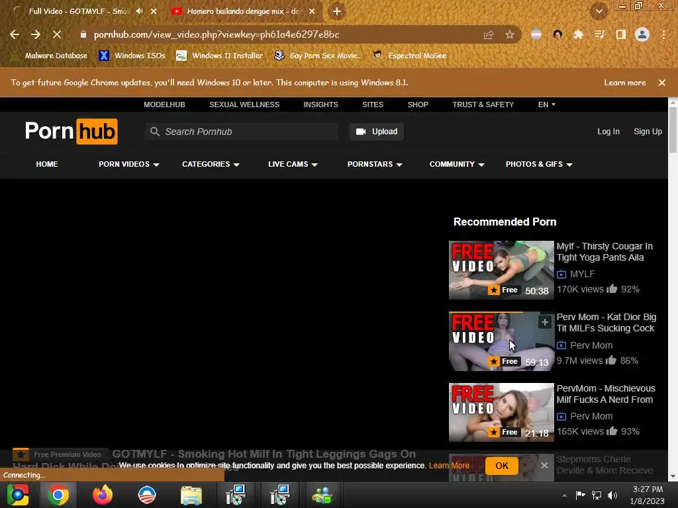The image size is (678, 508).
Task: Show hidden tray icons arrow
Action: click(564, 495)
